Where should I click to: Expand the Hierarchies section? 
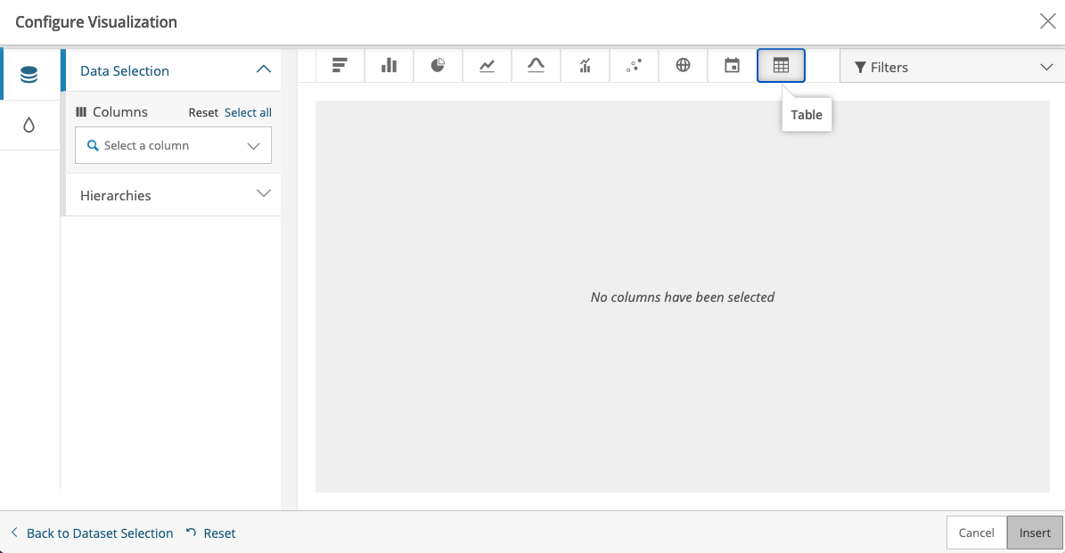point(171,195)
